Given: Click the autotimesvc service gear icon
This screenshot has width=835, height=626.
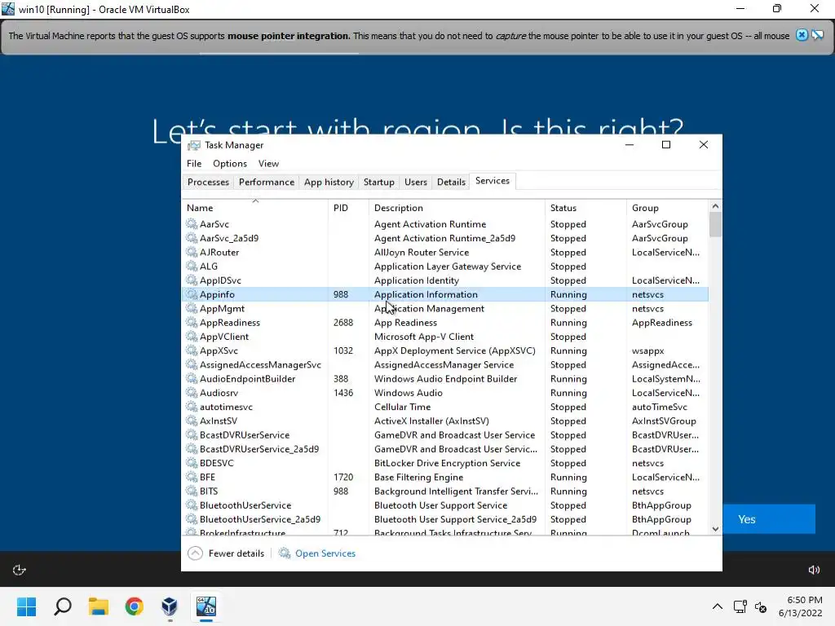Looking at the screenshot, I should (x=192, y=407).
